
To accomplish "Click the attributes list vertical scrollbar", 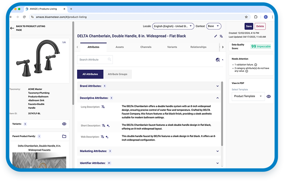I will click(222, 114).
